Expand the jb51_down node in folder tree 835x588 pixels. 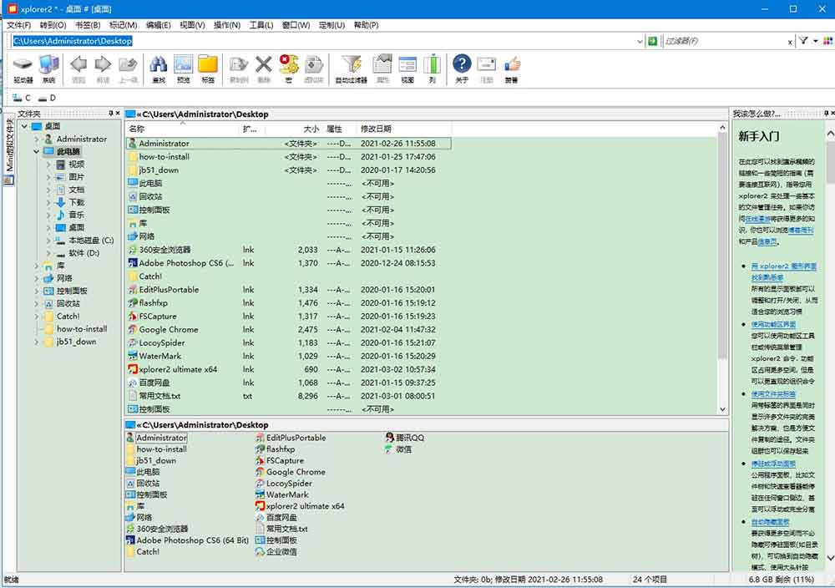click(x=37, y=342)
